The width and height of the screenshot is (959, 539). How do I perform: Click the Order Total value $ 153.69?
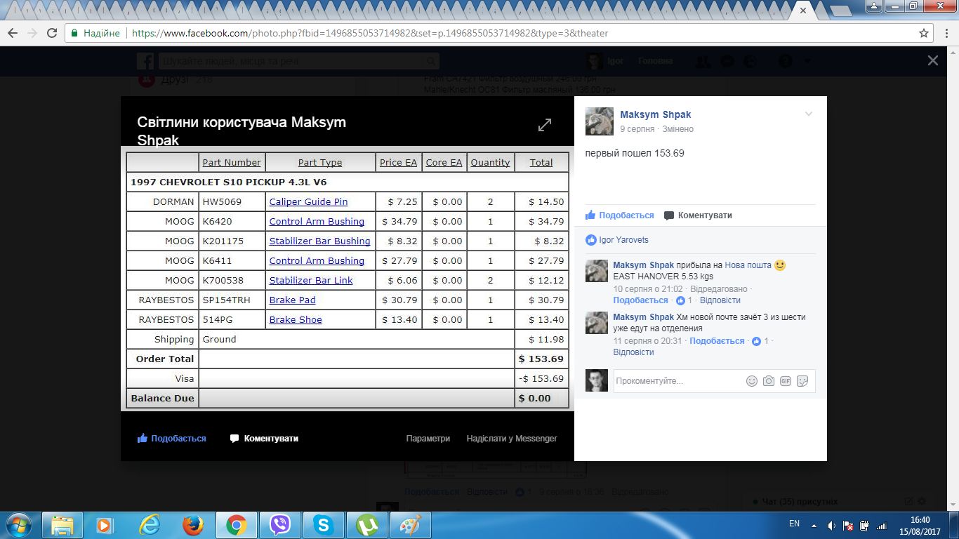tap(541, 359)
